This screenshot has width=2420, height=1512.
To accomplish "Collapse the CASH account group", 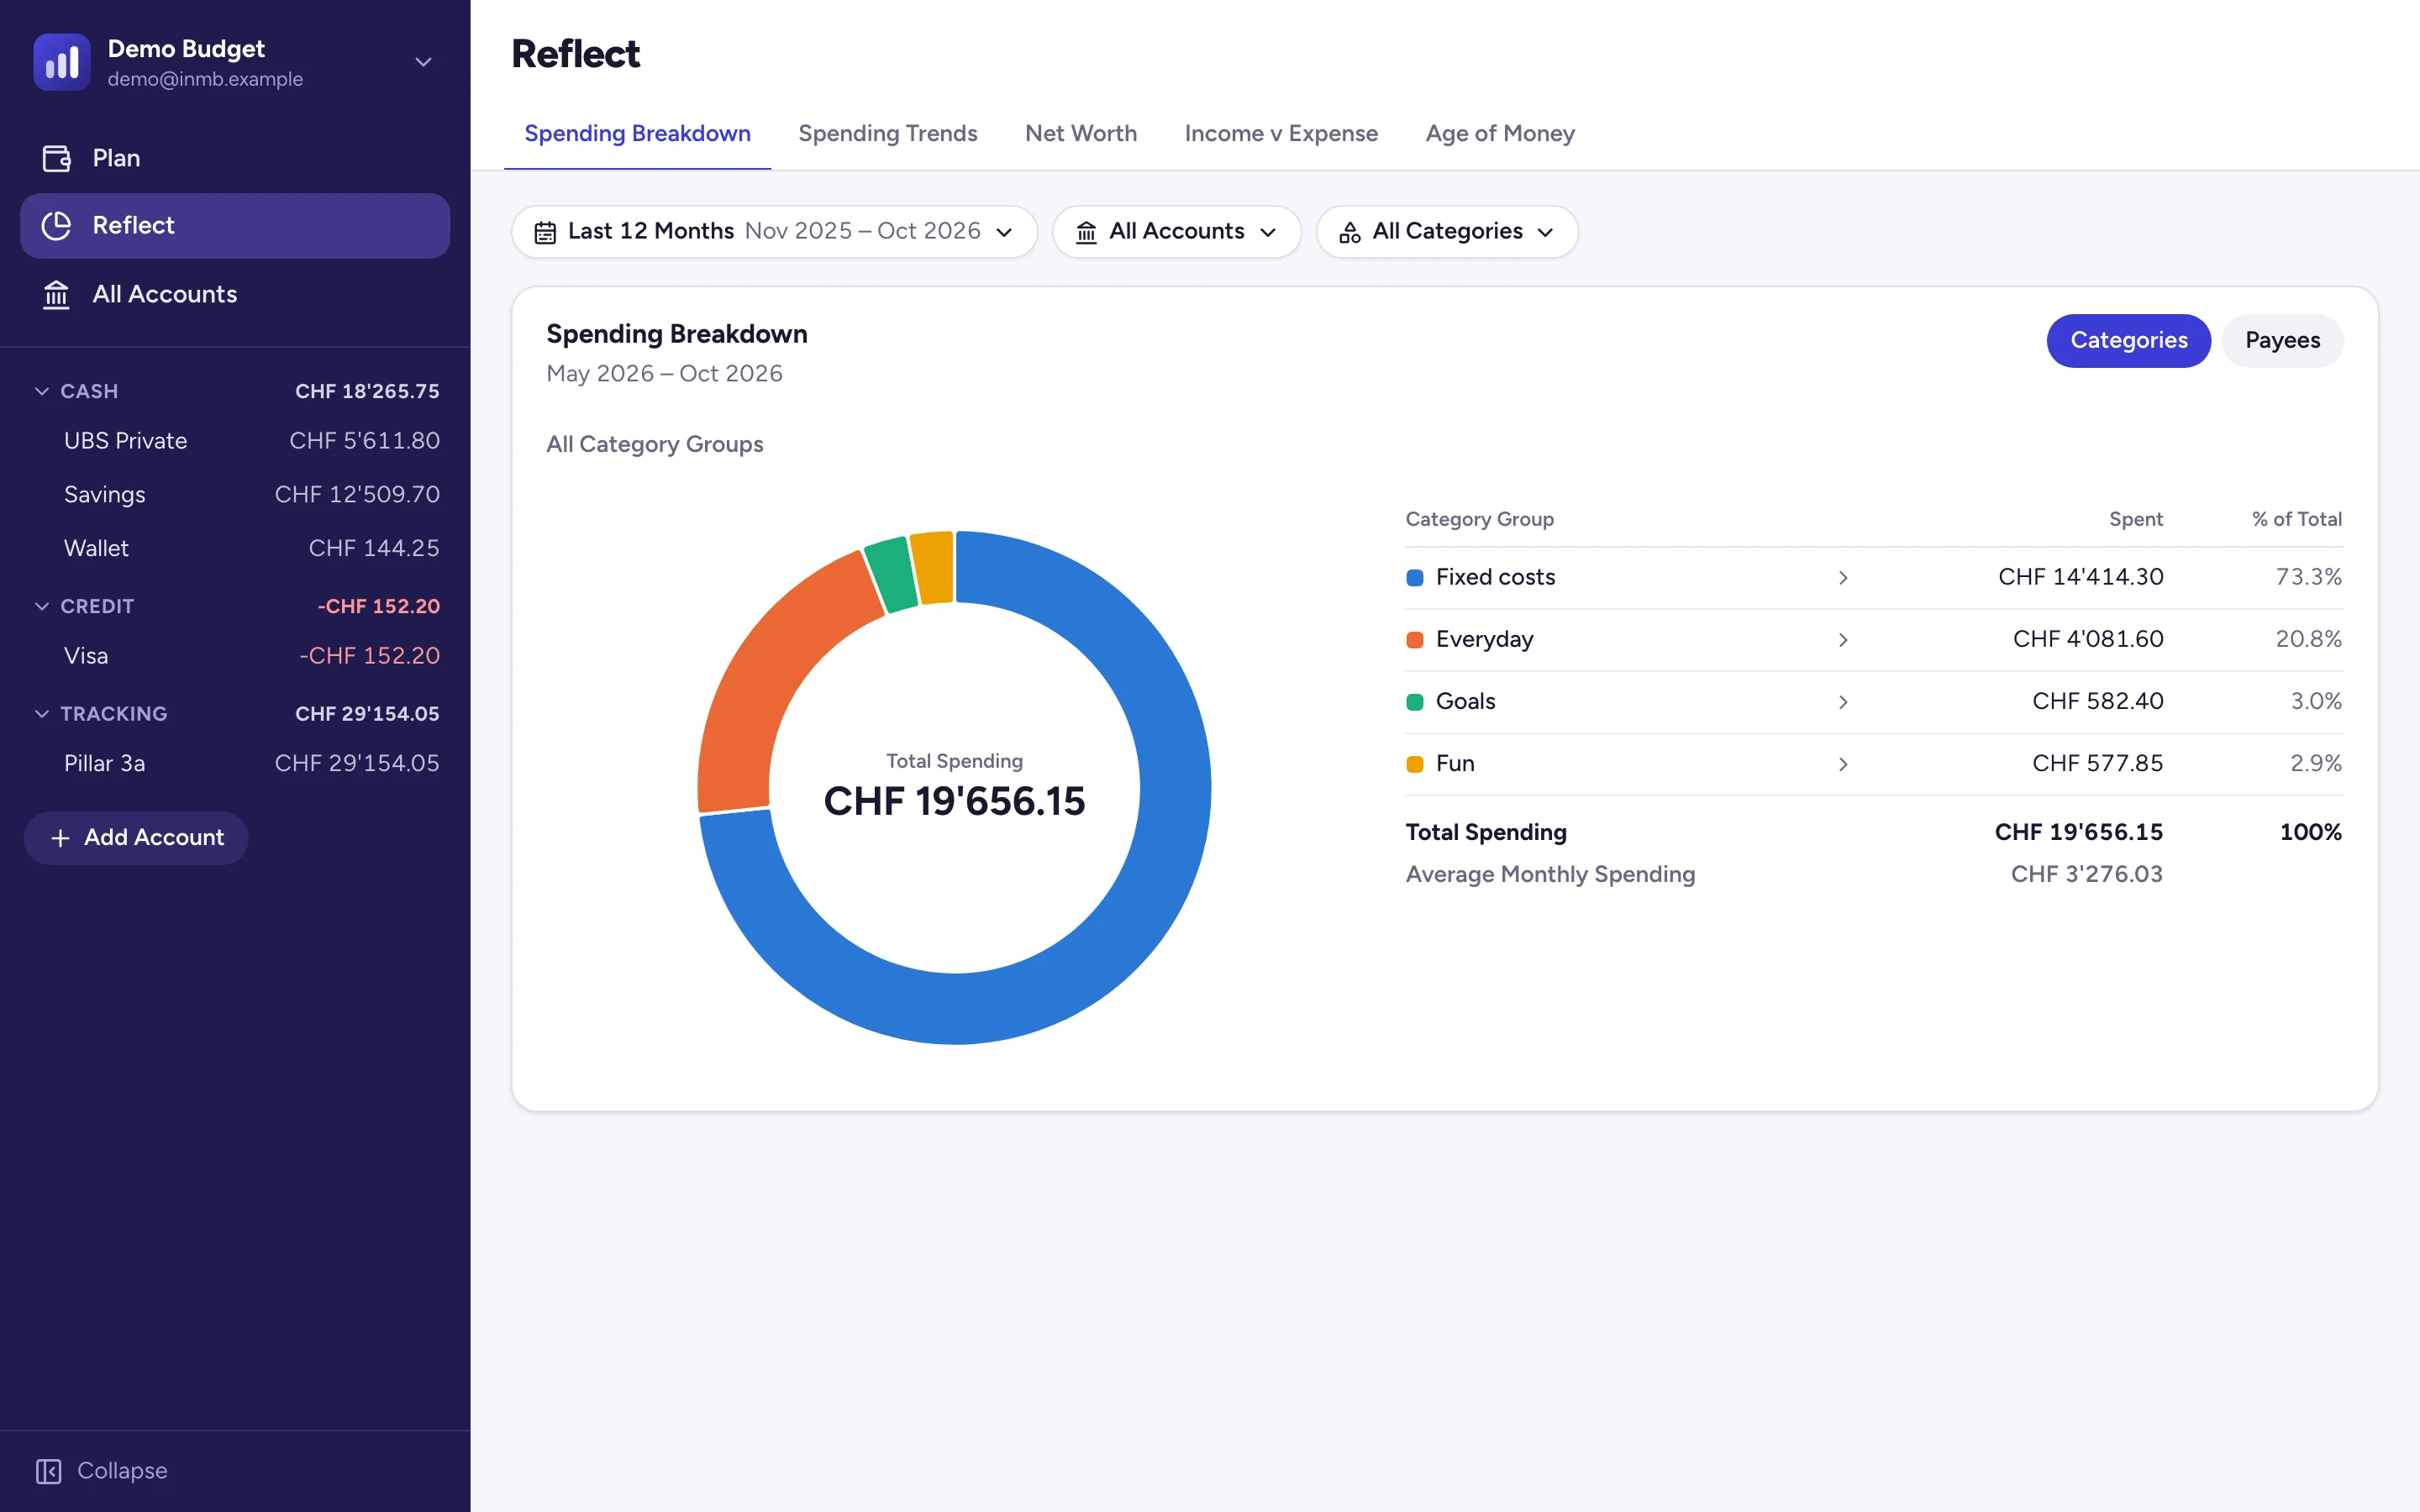I will pos(42,391).
